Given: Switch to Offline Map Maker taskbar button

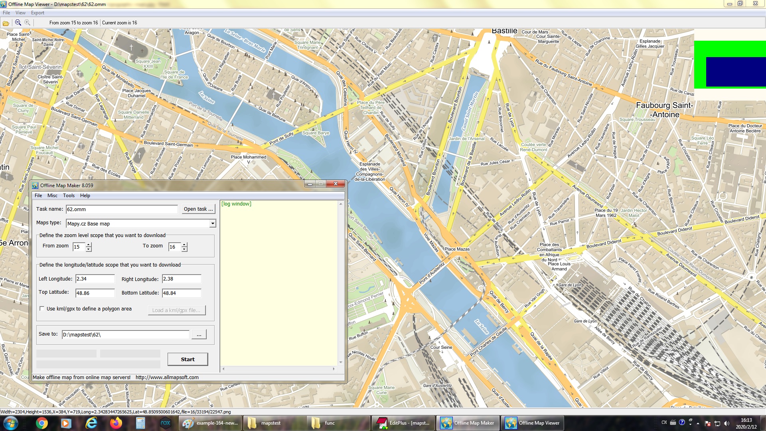Looking at the screenshot, I should tap(468, 423).
